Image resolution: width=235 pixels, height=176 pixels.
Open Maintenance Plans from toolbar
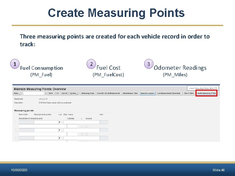130,94
